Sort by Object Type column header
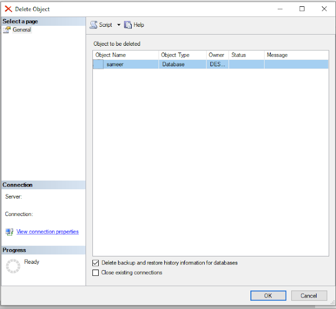 click(x=183, y=55)
